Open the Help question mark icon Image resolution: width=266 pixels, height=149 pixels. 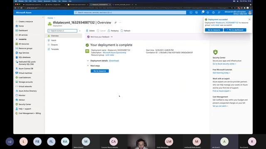click(x=213, y=12)
